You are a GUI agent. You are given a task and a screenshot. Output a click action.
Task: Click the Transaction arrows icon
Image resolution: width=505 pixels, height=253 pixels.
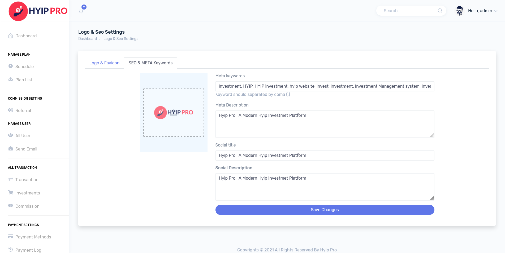click(x=11, y=179)
